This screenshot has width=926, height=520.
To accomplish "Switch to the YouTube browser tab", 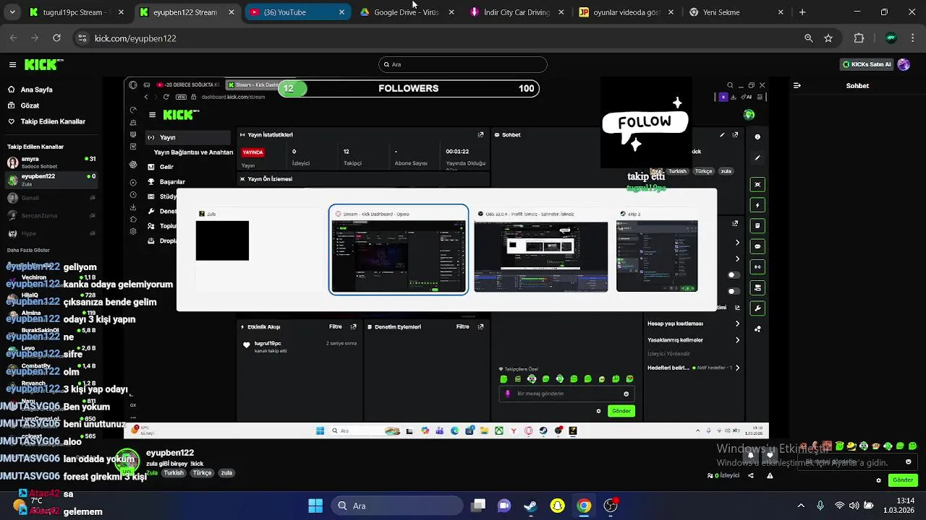I will (297, 12).
